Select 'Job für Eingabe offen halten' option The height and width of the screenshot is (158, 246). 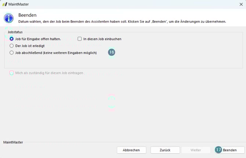pyautogui.click(x=12, y=39)
